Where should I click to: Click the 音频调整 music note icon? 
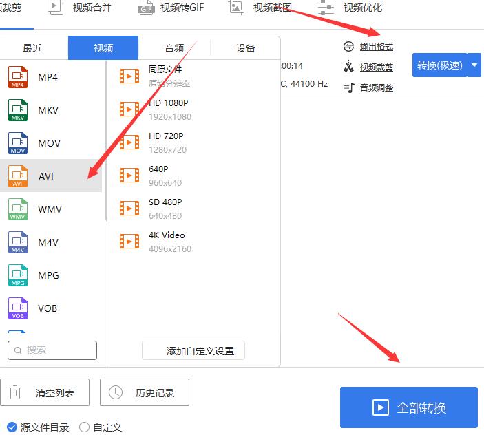[349, 88]
